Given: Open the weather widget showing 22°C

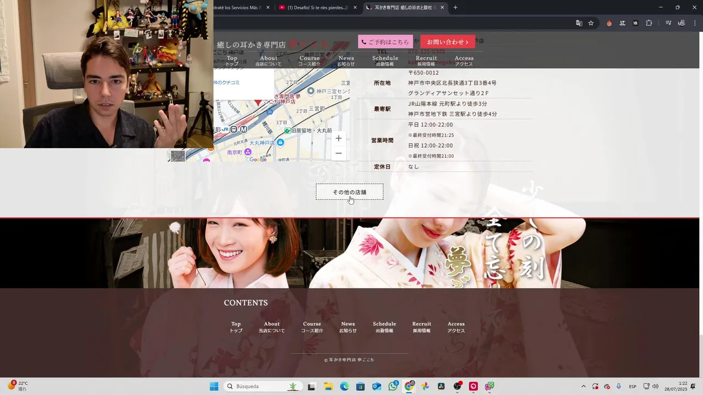Looking at the screenshot, I should (18, 386).
